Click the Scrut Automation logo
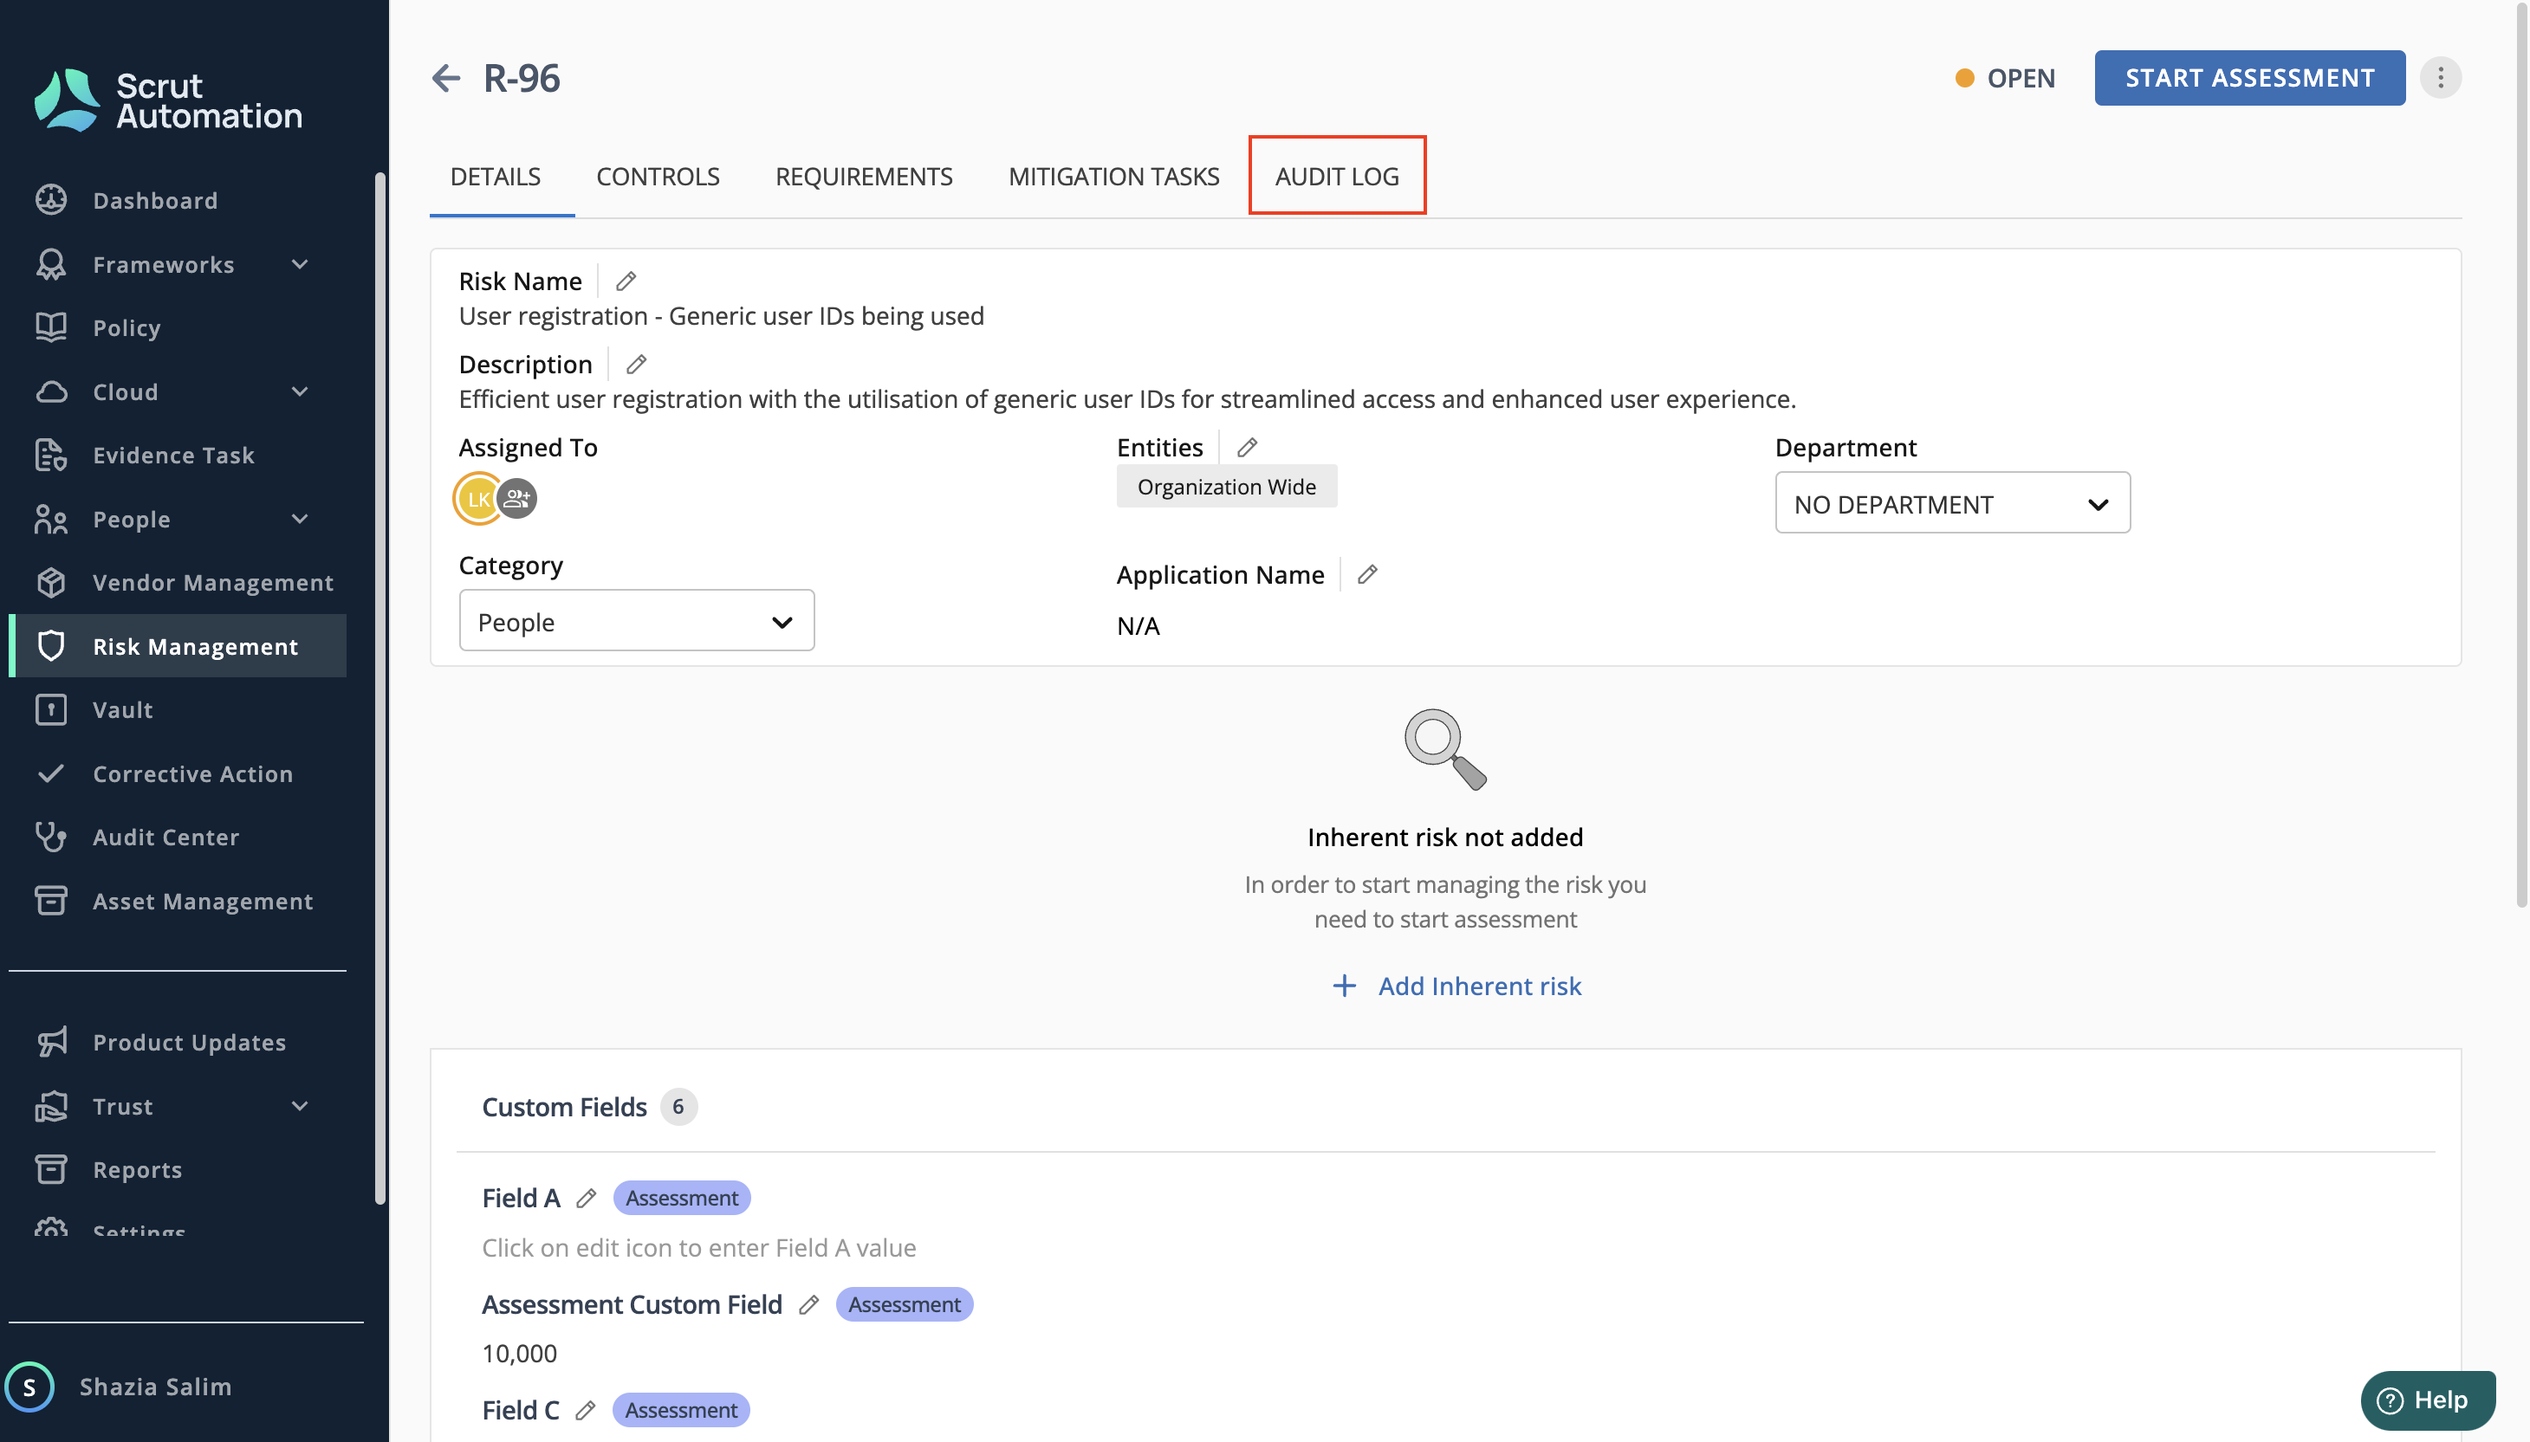The image size is (2530, 1442). (168, 100)
